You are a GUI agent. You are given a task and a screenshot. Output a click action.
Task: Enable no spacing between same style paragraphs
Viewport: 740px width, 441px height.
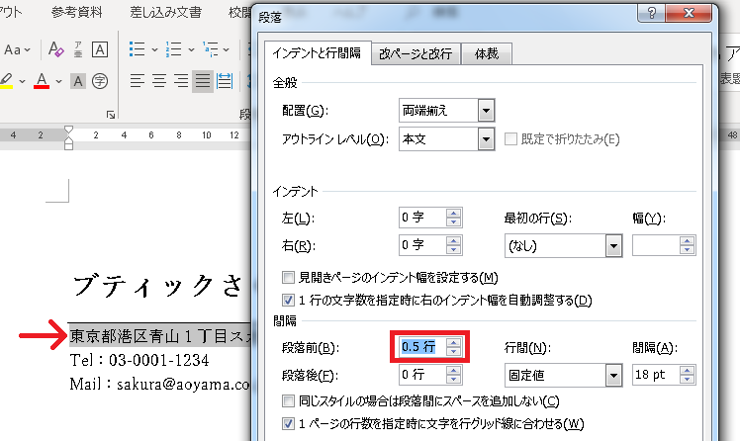pyautogui.click(x=289, y=400)
